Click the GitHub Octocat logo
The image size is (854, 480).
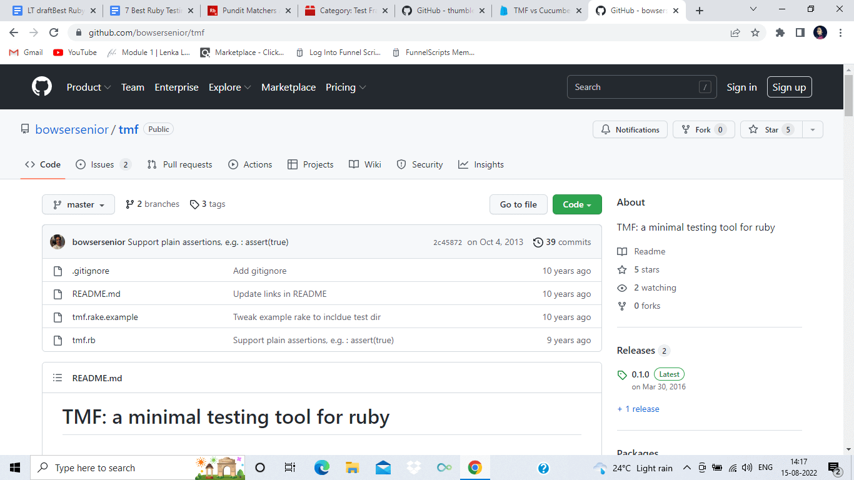coord(41,87)
